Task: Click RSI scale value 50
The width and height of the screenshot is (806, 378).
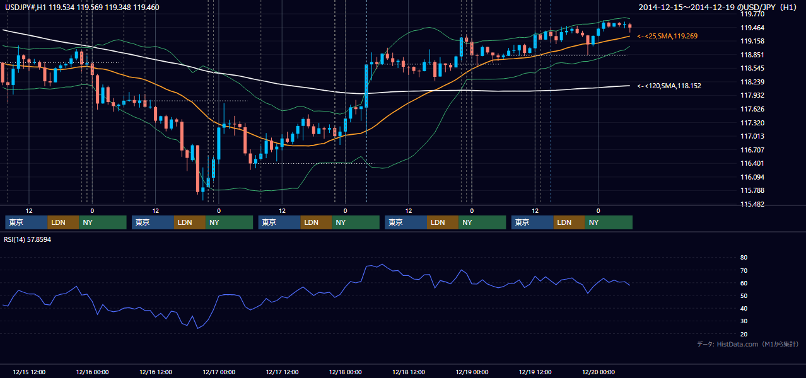Action: pyautogui.click(x=744, y=295)
